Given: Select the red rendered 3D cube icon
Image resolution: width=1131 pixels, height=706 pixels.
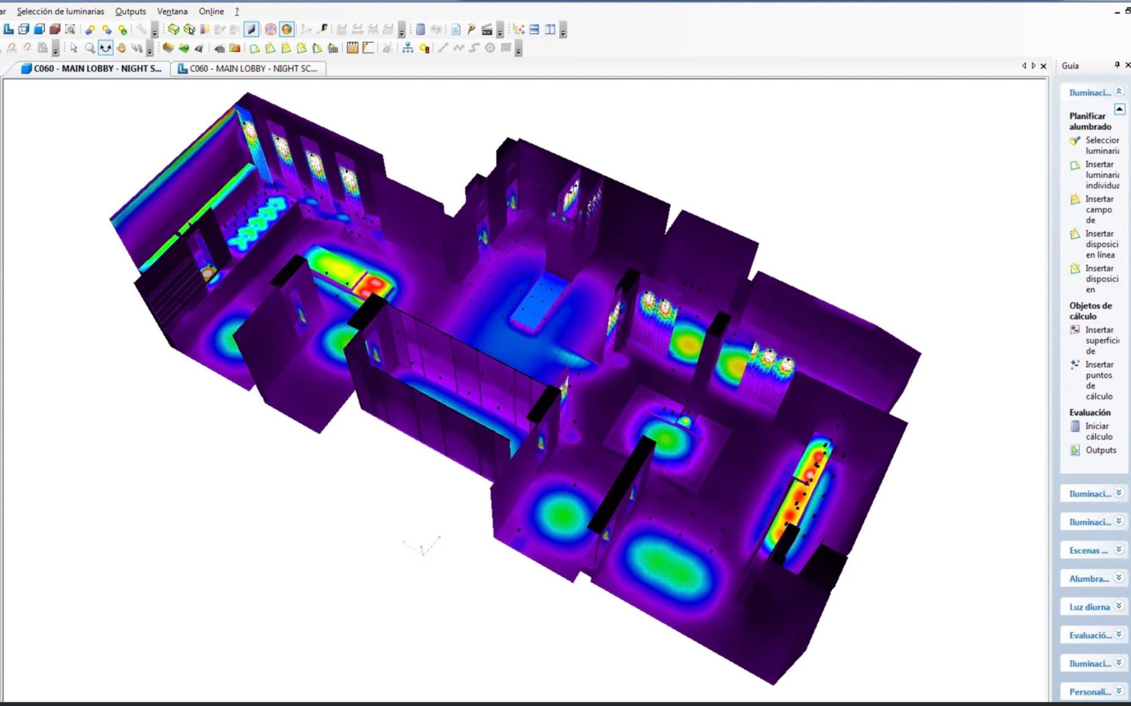Looking at the screenshot, I should pos(55,29).
